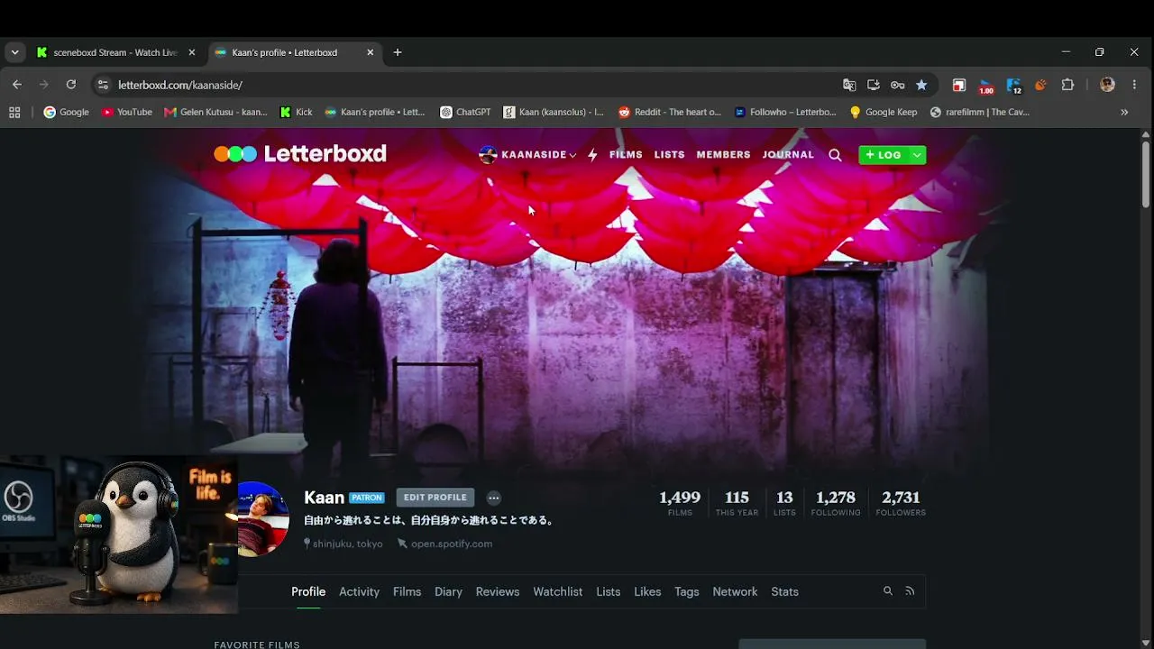Open the Journal menu in header
Image resolution: width=1154 pixels, height=649 pixels.
[788, 155]
